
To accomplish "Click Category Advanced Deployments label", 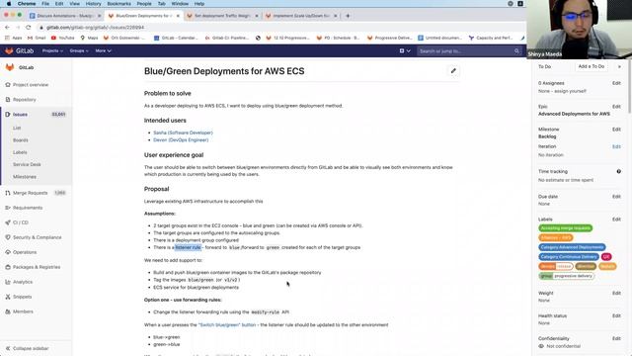I will 572,247.
